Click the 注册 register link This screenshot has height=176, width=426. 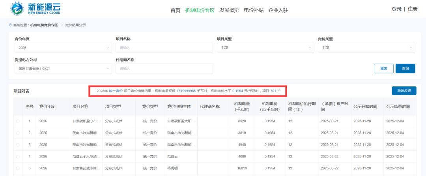[413, 9]
